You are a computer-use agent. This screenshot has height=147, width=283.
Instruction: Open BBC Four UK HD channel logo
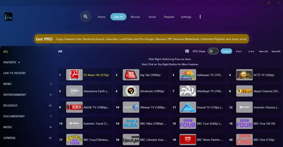click(x=245, y=123)
